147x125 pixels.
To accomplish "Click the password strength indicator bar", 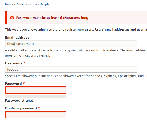I will (x=36, y=96).
